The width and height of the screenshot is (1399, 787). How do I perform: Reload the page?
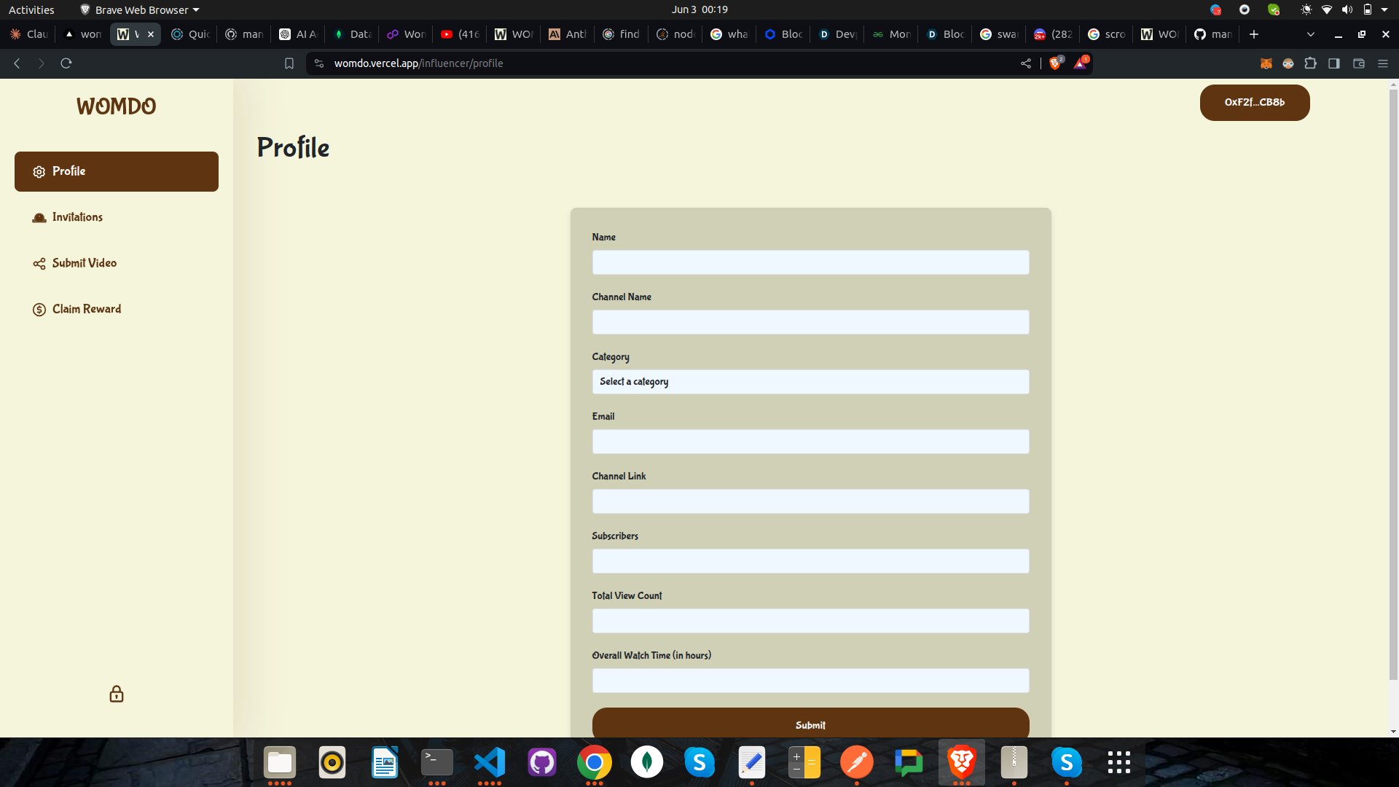point(66,63)
